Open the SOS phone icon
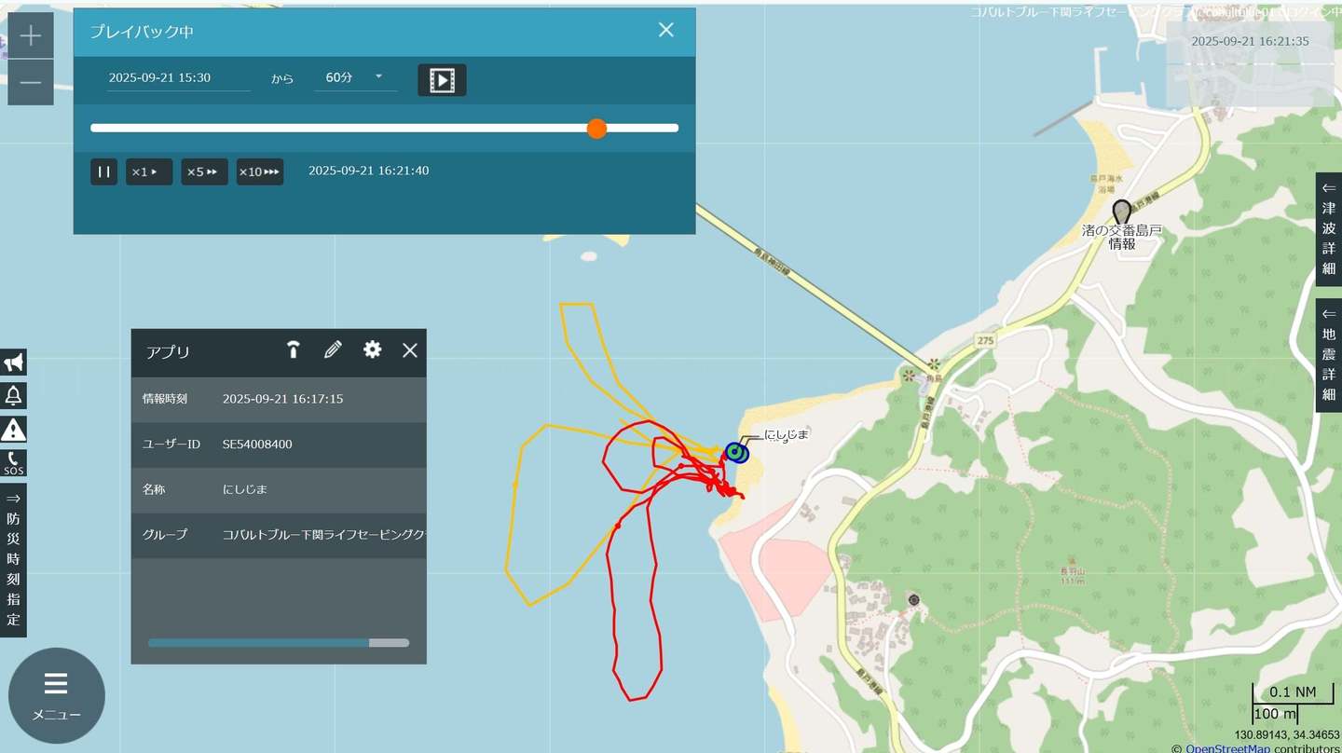The width and height of the screenshot is (1342, 753). tap(13, 463)
